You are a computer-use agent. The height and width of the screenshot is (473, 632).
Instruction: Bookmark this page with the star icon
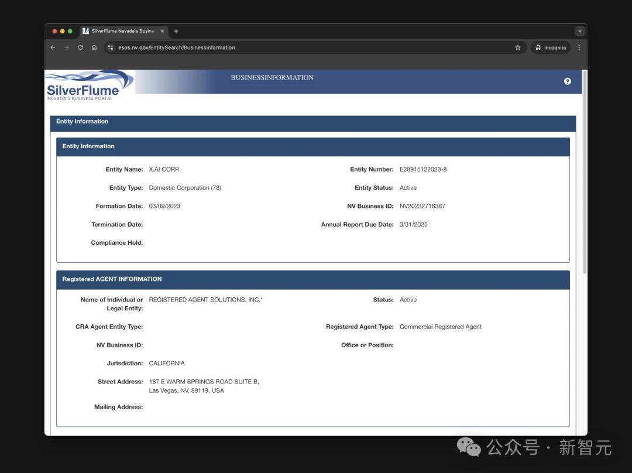pos(518,47)
